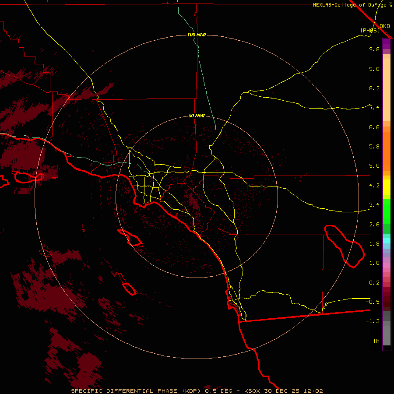Click the 8.2 legend value

[x=374, y=88]
